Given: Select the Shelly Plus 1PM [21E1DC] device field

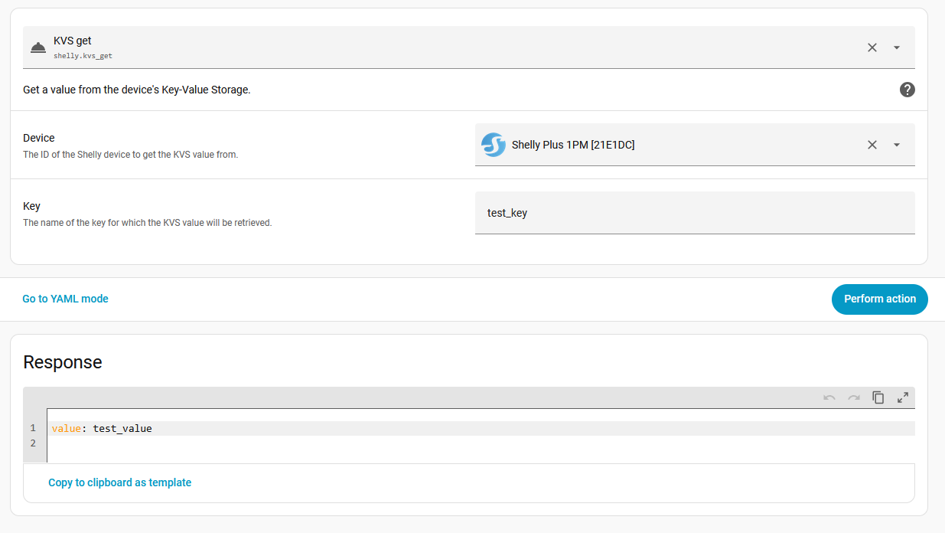Looking at the screenshot, I should click(673, 145).
